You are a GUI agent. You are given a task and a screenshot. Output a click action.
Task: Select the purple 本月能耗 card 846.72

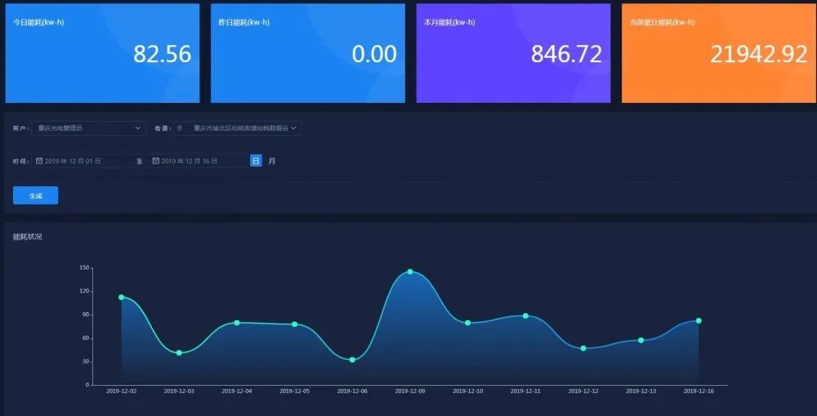click(x=512, y=53)
